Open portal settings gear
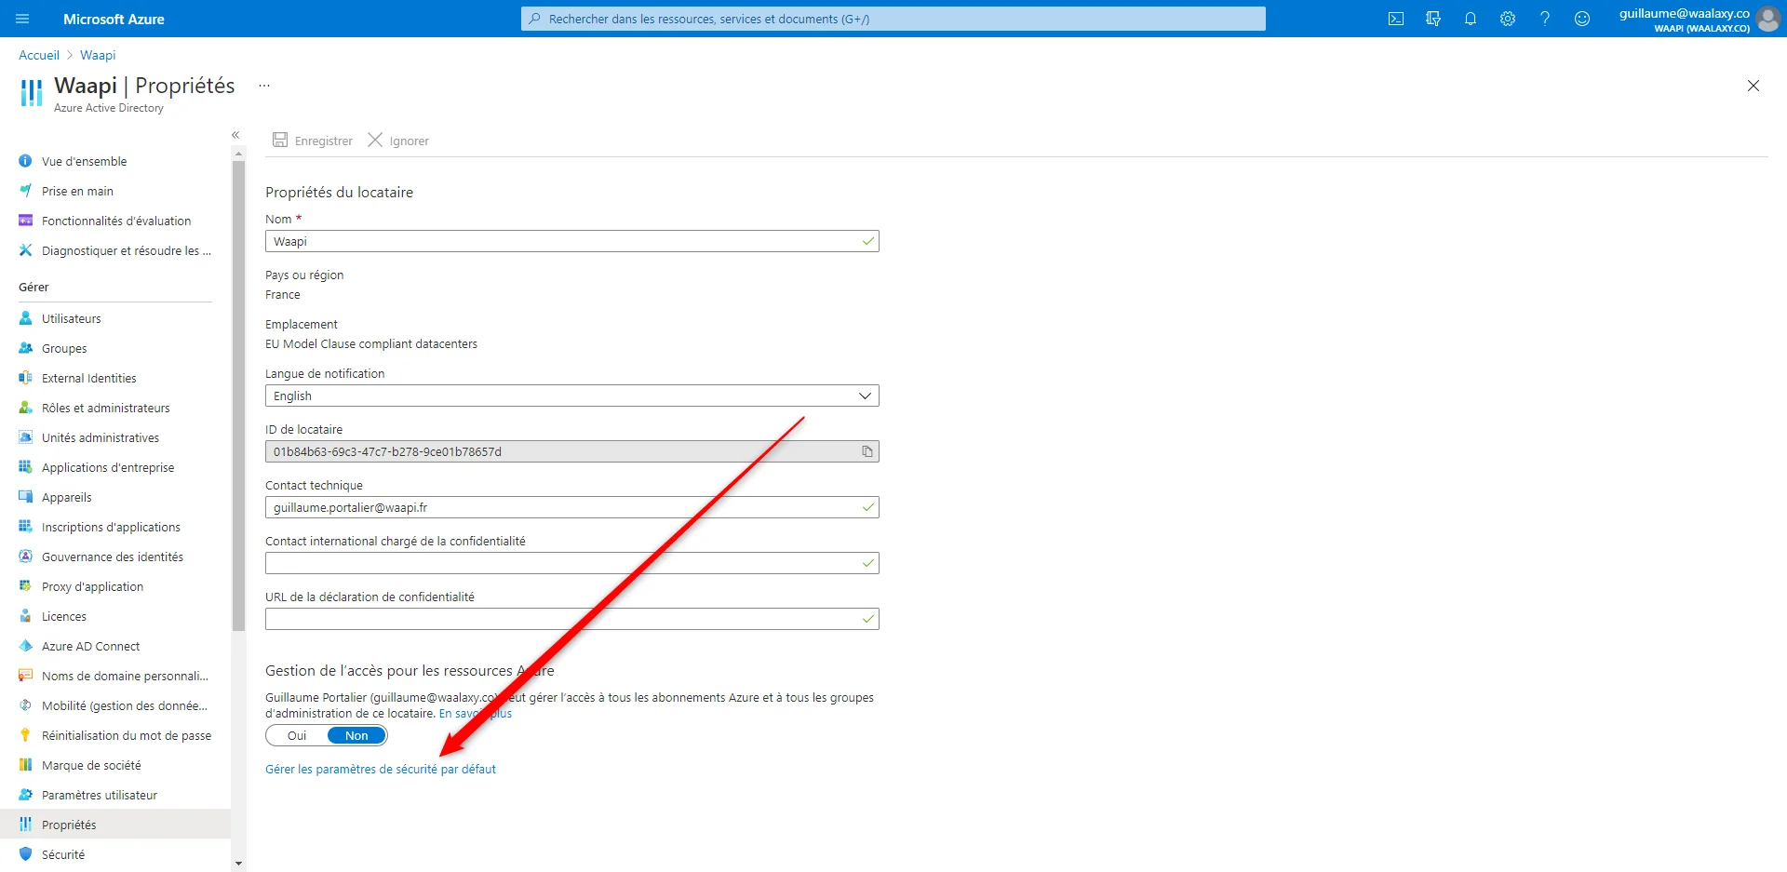The height and width of the screenshot is (872, 1787). 1508,19
